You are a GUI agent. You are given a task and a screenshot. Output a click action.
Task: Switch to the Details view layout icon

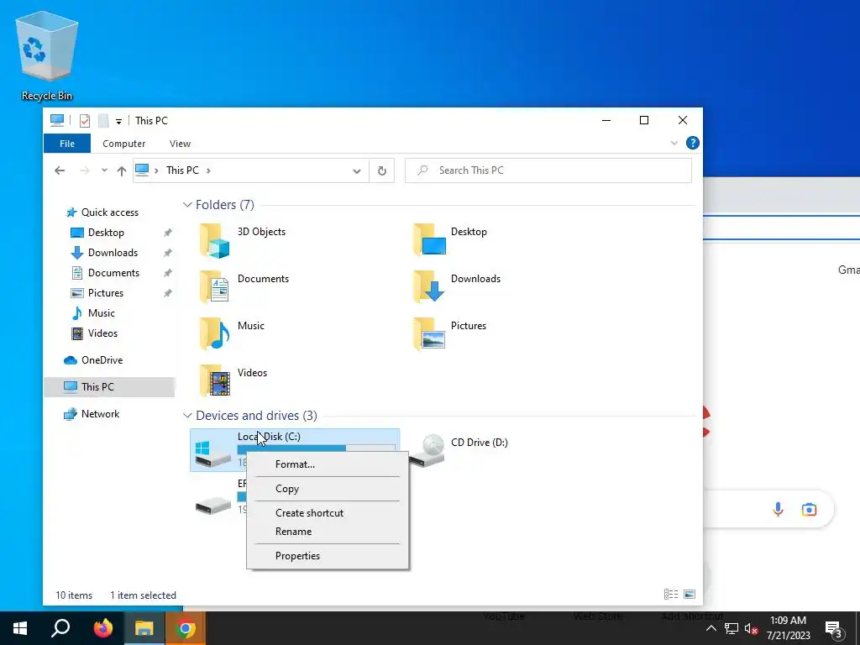(x=671, y=595)
